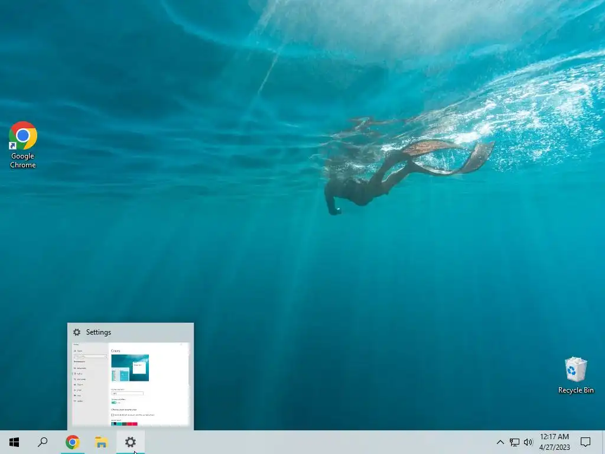Open File Explorer from taskbar
This screenshot has height=454, width=605.
(x=102, y=442)
